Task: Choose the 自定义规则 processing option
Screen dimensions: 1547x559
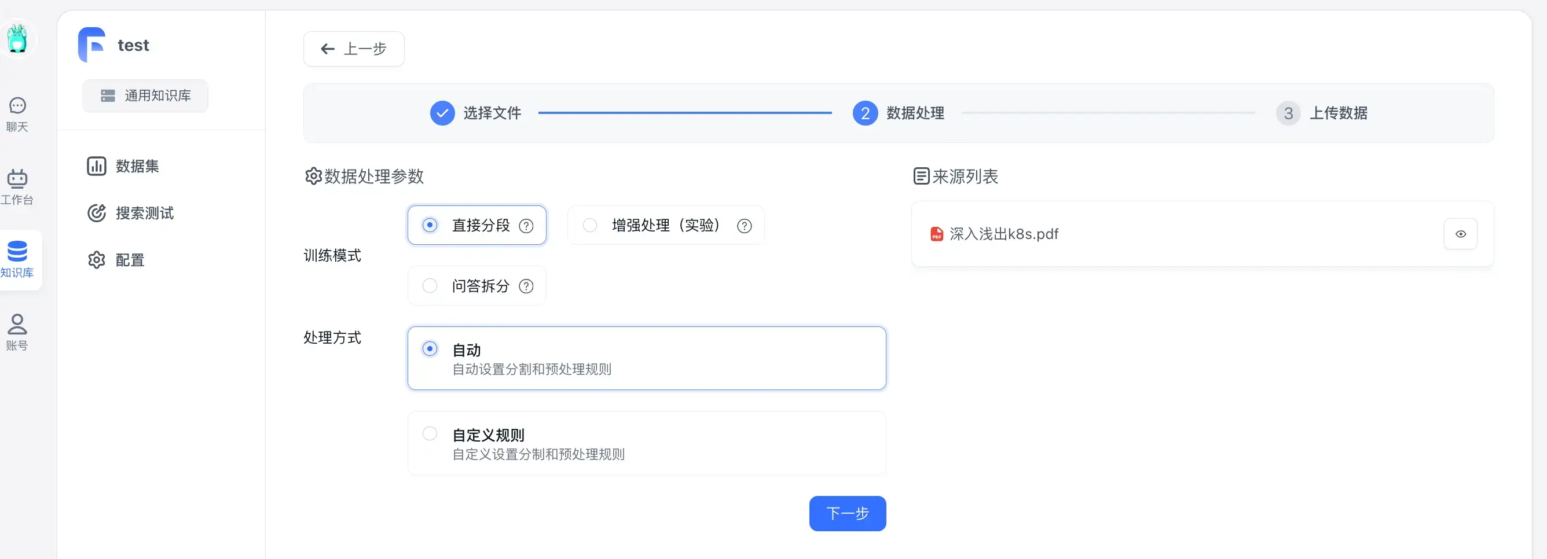Action: click(647, 443)
